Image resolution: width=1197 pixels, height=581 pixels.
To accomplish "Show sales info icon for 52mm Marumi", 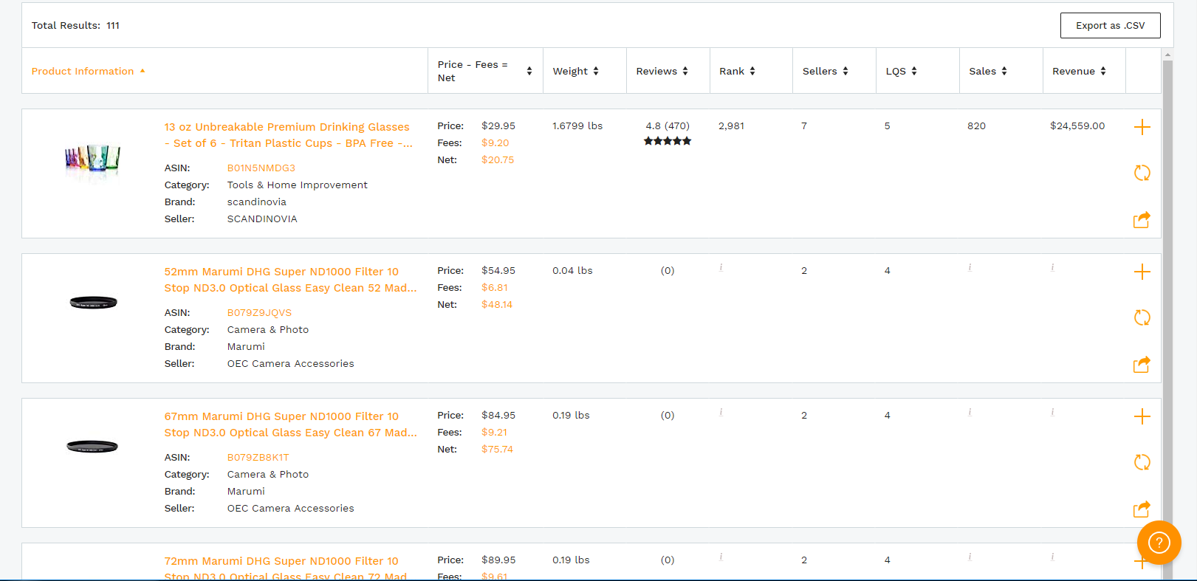I will coord(970,267).
